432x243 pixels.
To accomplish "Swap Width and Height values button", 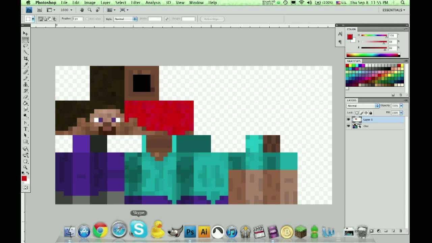I will coord(167,19).
